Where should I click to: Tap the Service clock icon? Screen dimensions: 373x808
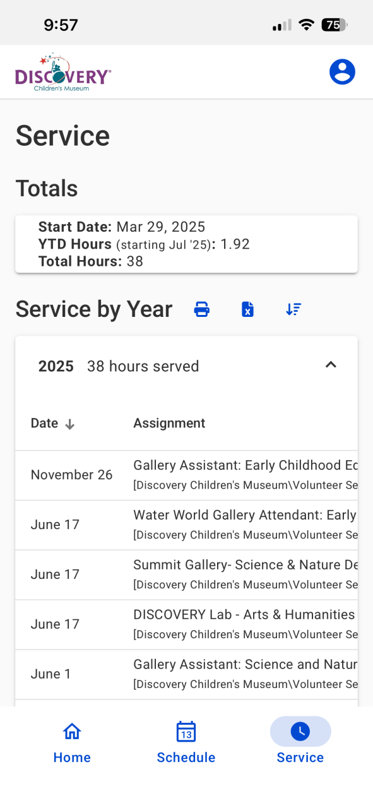[300, 731]
